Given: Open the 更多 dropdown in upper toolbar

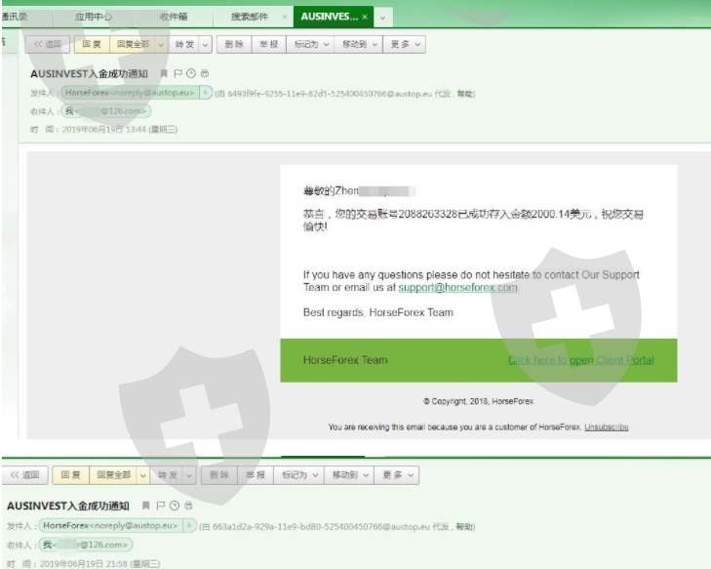Looking at the screenshot, I should tap(405, 45).
